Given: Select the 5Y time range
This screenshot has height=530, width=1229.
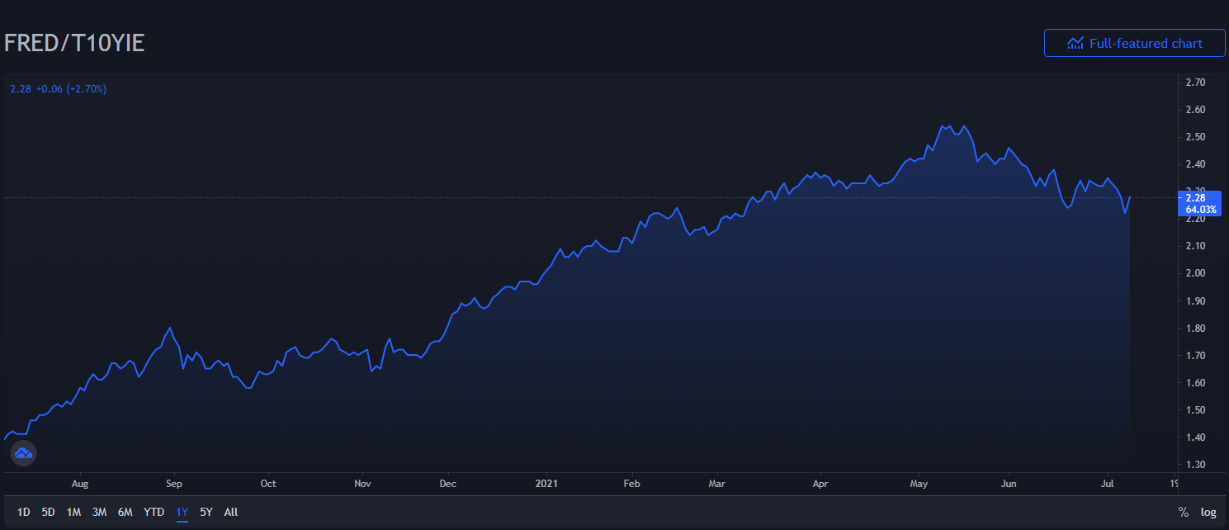Looking at the screenshot, I should 206,512.
